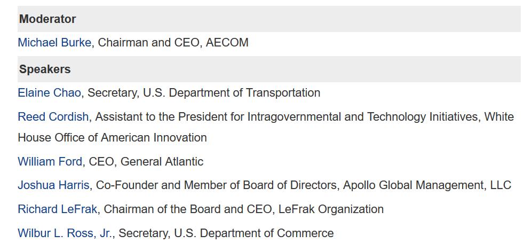Click 'Secretary, U.S. Department of Commerce' text
This screenshot has height=243, width=524.
[226, 233]
